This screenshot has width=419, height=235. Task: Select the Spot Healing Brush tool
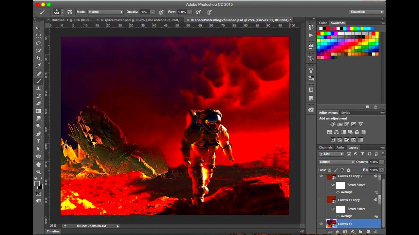39,74
